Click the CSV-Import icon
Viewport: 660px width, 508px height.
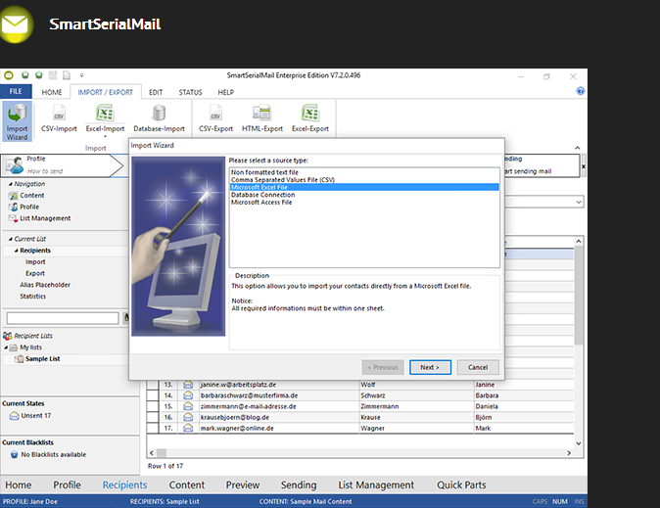point(59,114)
